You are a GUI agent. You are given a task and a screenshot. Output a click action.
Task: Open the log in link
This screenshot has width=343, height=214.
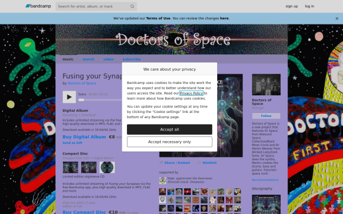[x=309, y=6]
